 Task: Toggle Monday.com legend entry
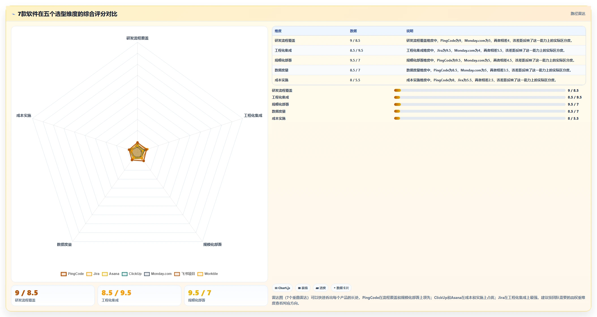[158, 274]
